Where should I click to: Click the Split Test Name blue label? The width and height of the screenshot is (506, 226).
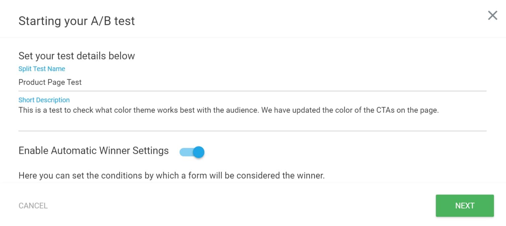42,69
